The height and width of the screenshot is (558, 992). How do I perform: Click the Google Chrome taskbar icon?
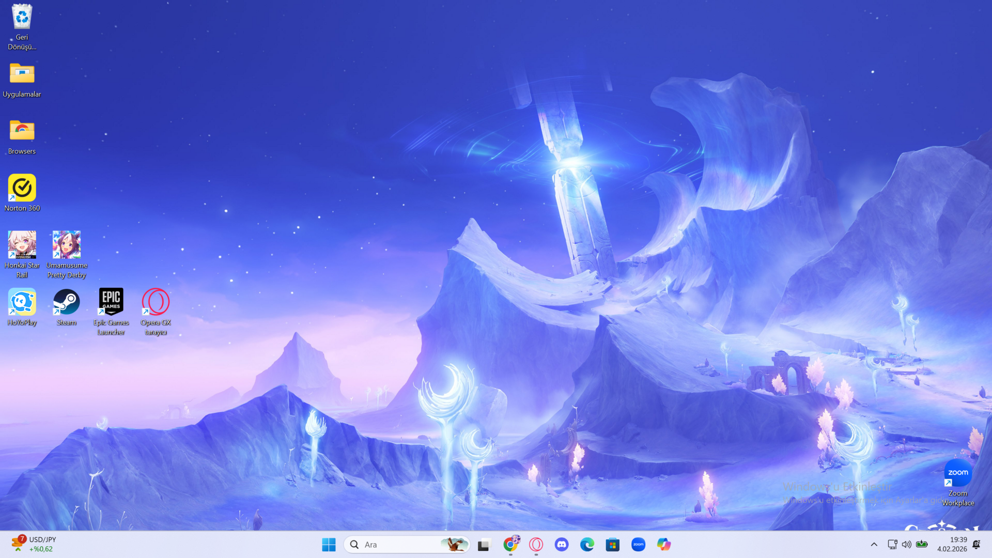[x=510, y=545]
